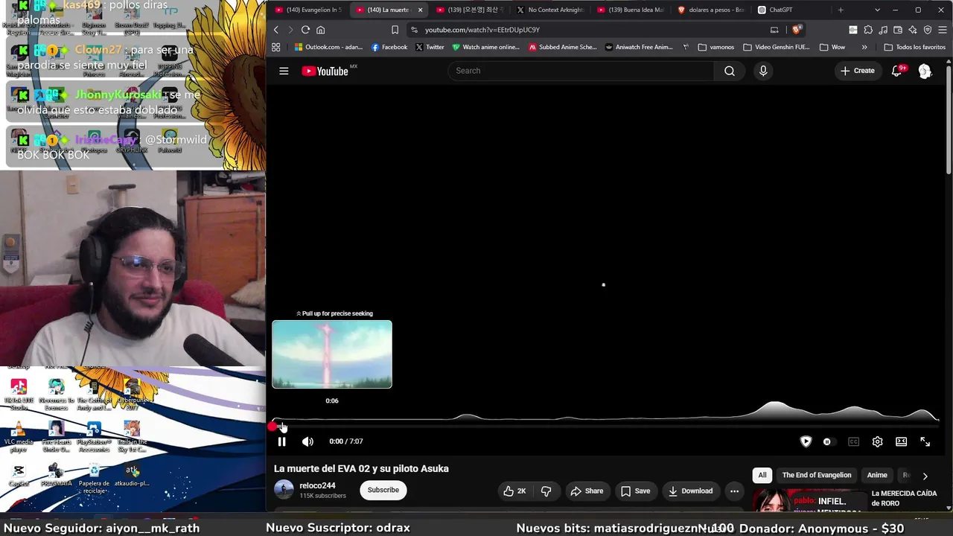Screen dimensions: 953x536
Task: Open the Facebook bookmark
Action: (389, 47)
